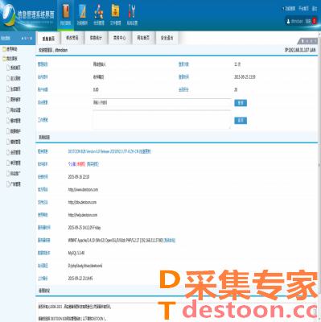Open 排名推广 in the sidebar
Screen dimensions: 321x322
tap(15, 174)
